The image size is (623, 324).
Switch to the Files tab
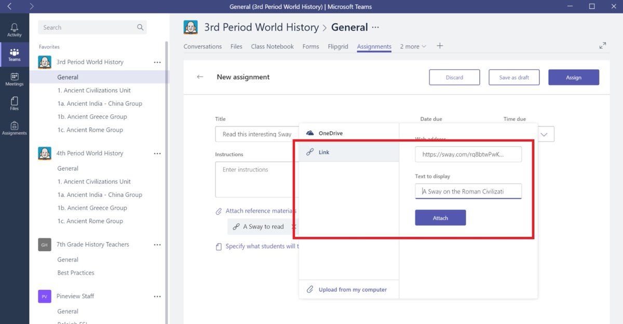(x=236, y=46)
